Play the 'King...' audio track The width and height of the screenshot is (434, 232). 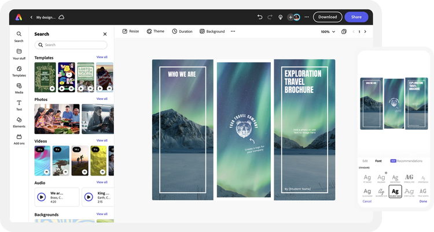click(x=89, y=197)
